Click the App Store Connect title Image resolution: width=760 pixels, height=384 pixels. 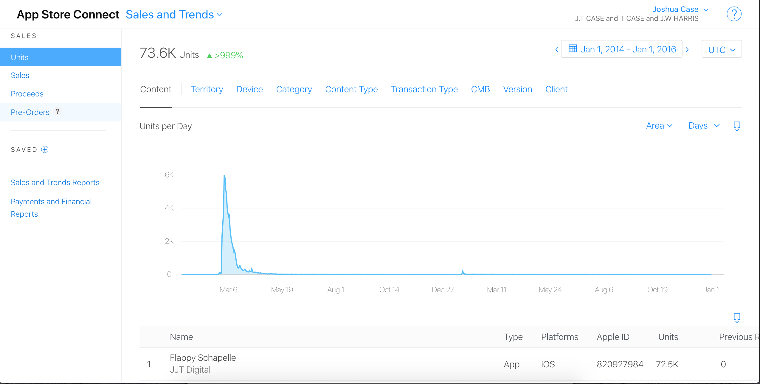(x=68, y=15)
